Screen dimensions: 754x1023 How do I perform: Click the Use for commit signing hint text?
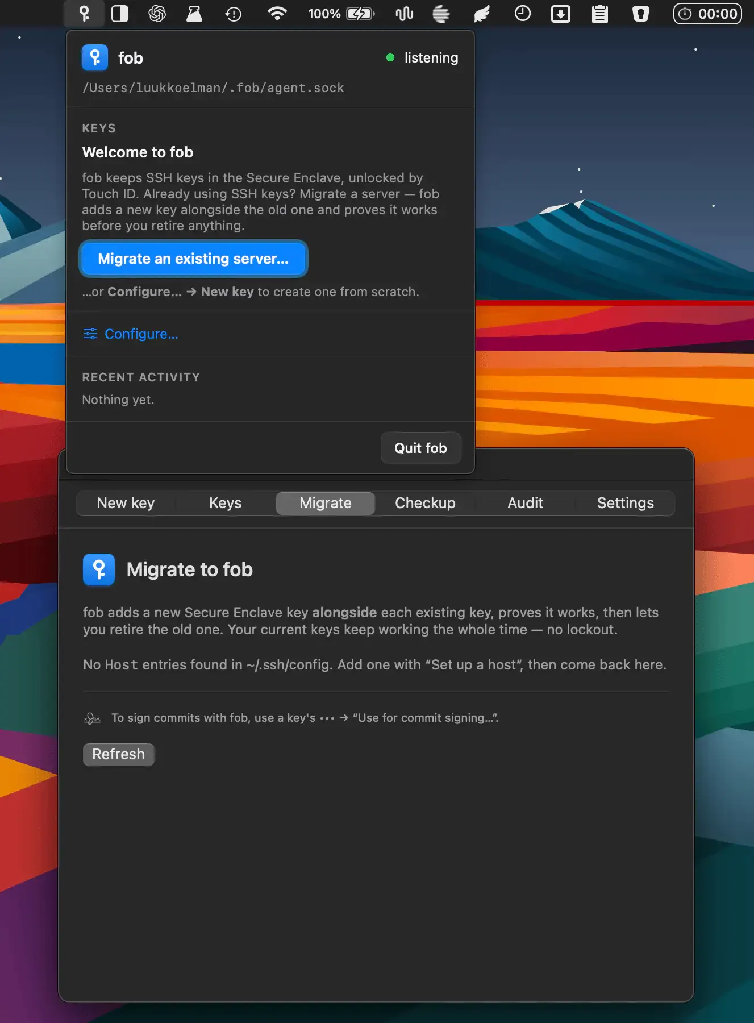coord(305,718)
